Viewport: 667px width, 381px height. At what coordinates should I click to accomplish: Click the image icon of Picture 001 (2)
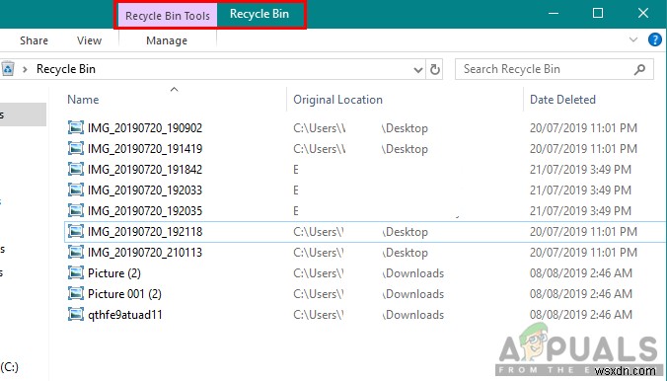click(x=76, y=294)
